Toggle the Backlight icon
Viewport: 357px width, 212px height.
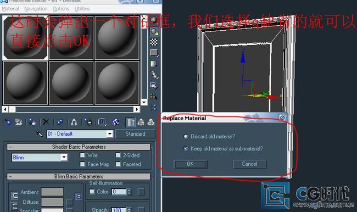(x=154, y=31)
